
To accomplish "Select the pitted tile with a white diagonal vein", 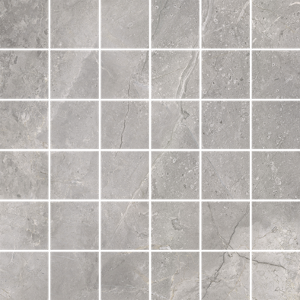I will point(175,175).
